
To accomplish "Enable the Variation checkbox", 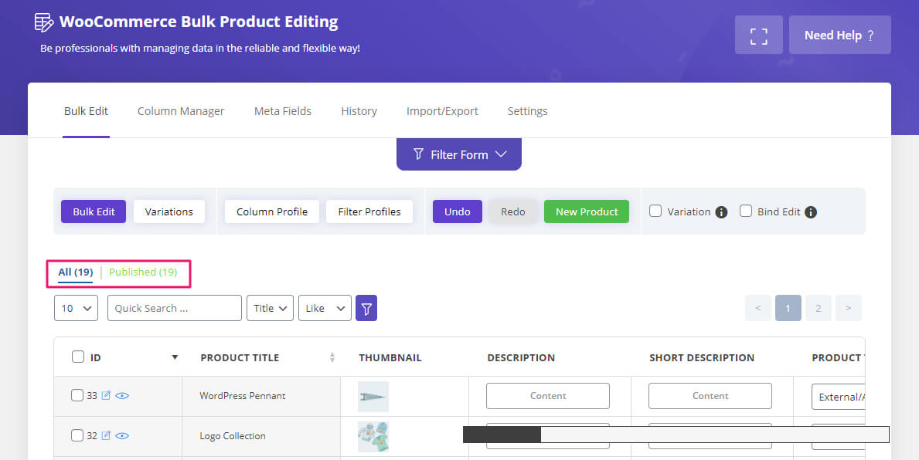I will click(x=655, y=211).
